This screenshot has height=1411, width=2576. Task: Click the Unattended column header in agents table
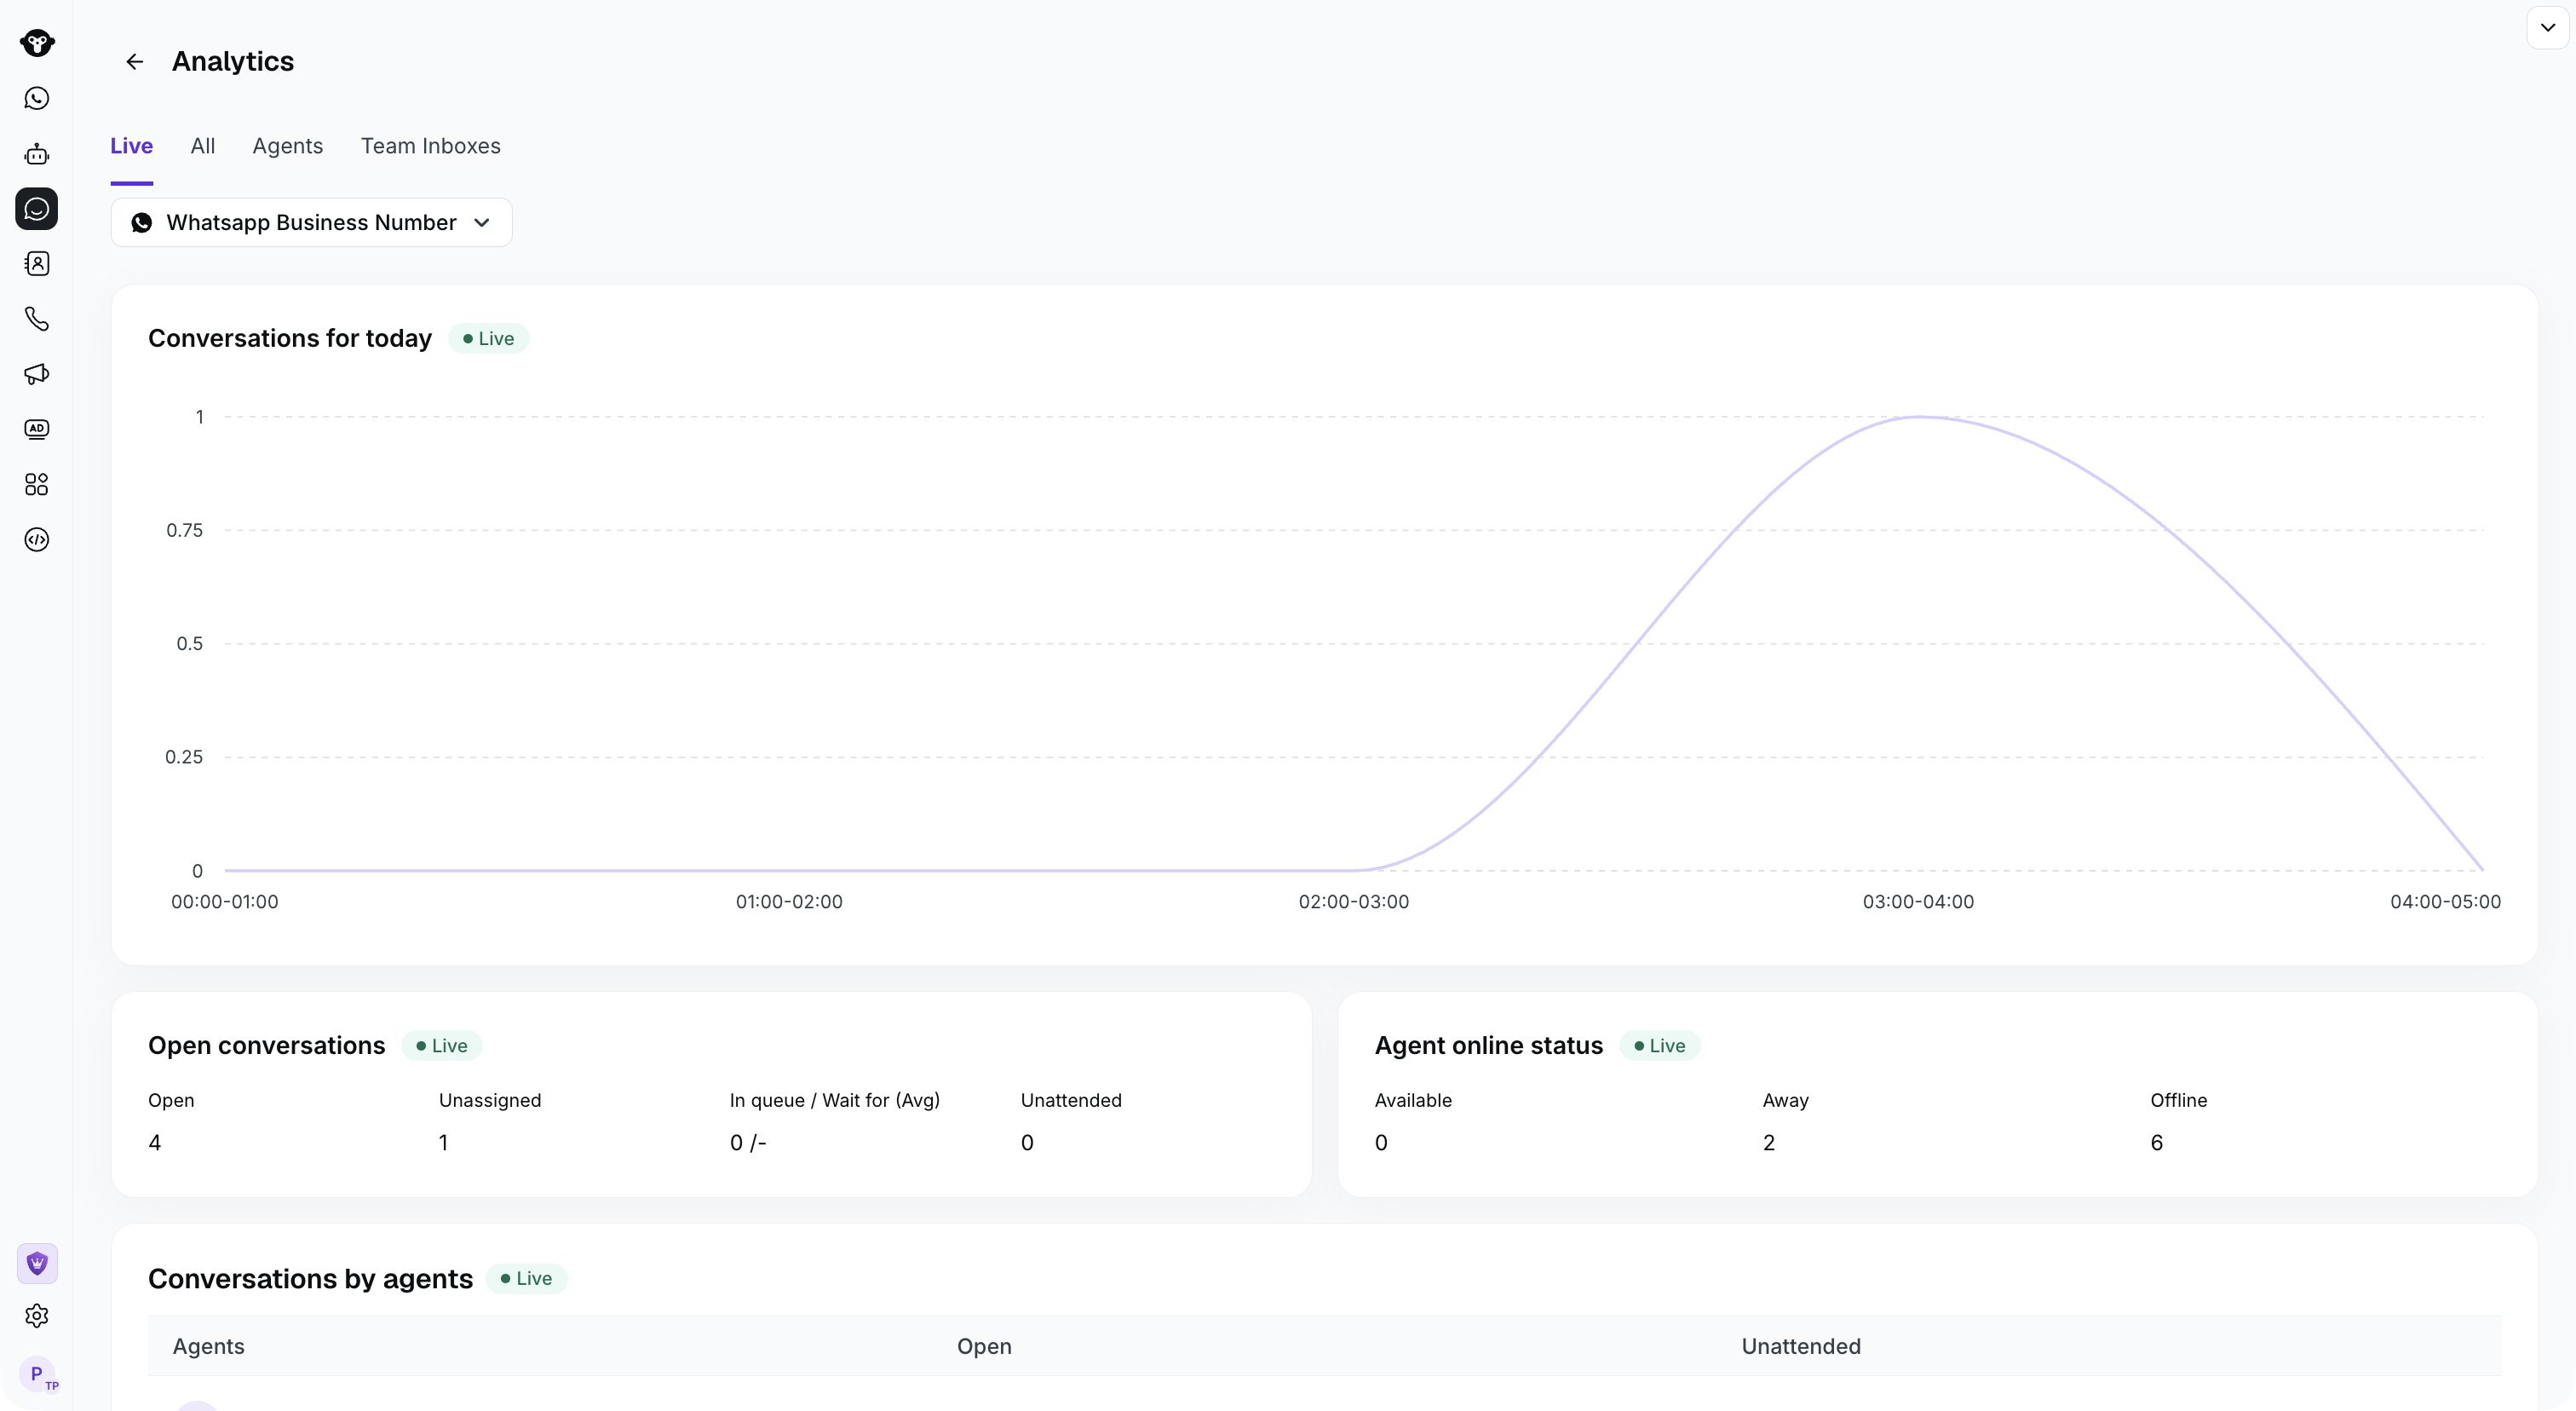[x=1801, y=1347]
